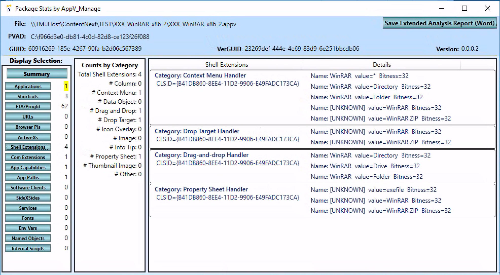
Task: Click the package GUID value
Action: coord(85,49)
